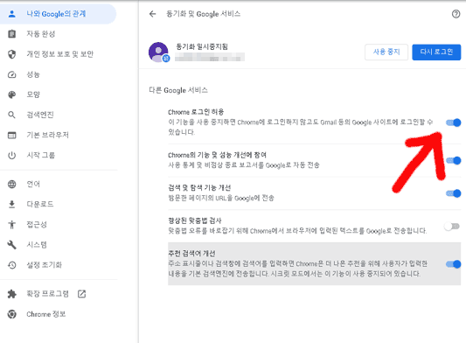Toggle the Chrome의 기능 및 성능 개선에 참여 switch
Screen dimensions: 466x343
(x=453, y=160)
